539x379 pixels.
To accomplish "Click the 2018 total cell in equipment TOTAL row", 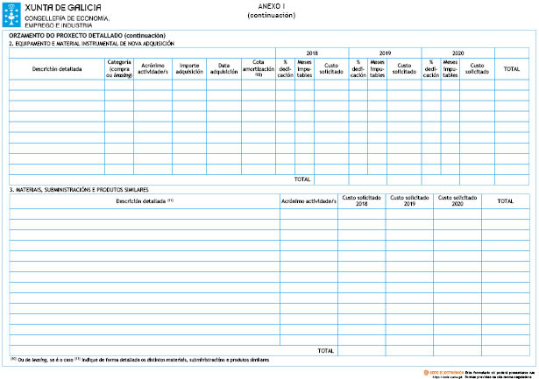I will tap(331, 180).
